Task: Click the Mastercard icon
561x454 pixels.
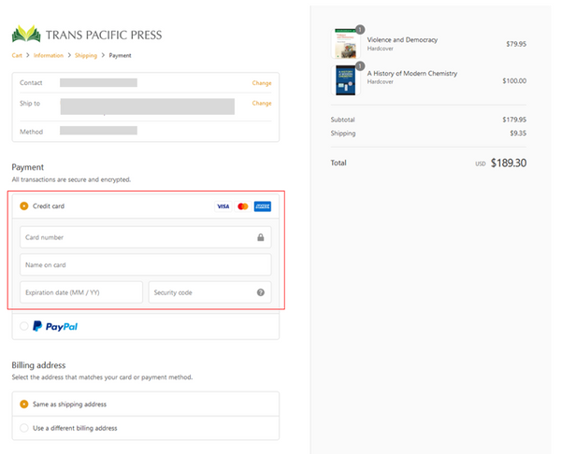Action: tap(242, 206)
